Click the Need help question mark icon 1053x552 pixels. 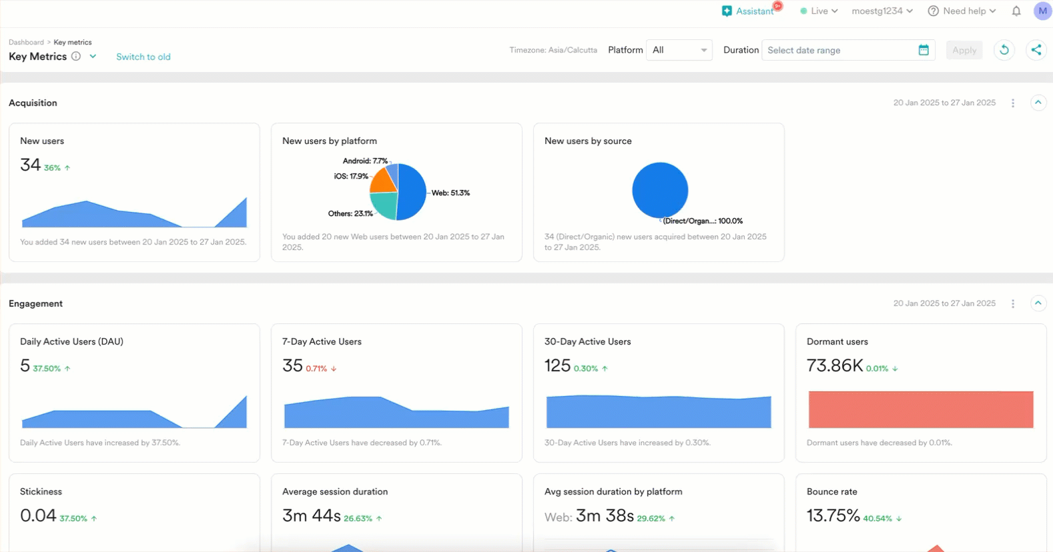pyautogui.click(x=934, y=11)
